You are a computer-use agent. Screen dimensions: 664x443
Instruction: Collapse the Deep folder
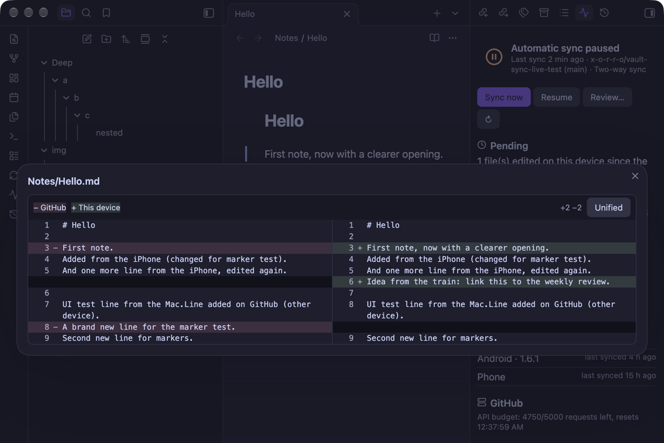pyautogui.click(x=44, y=63)
